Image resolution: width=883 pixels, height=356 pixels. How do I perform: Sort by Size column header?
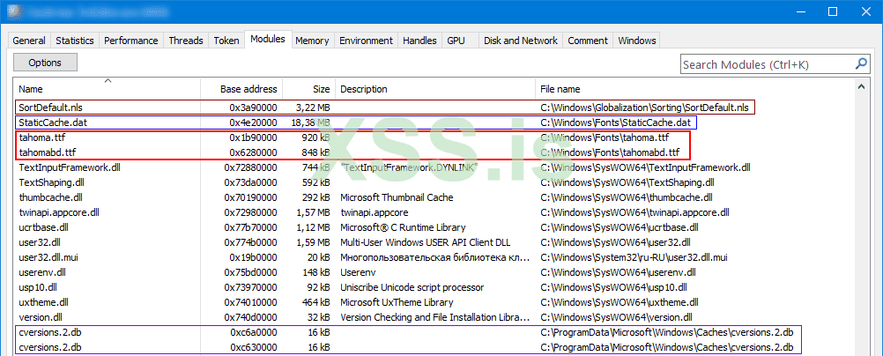[x=308, y=89]
